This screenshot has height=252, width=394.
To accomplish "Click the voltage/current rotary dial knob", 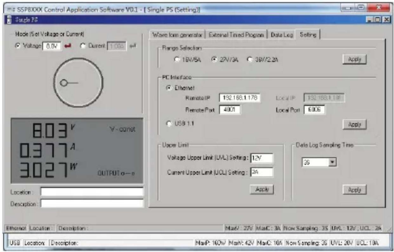I will (78, 82).
